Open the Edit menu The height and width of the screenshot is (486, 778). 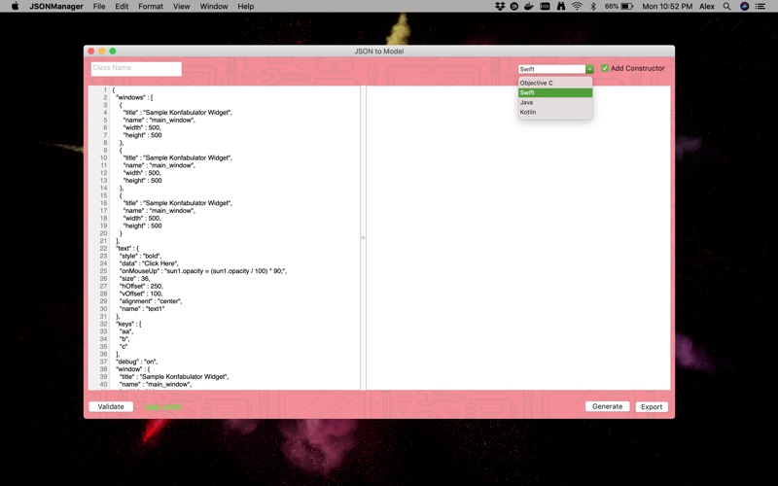122,6
